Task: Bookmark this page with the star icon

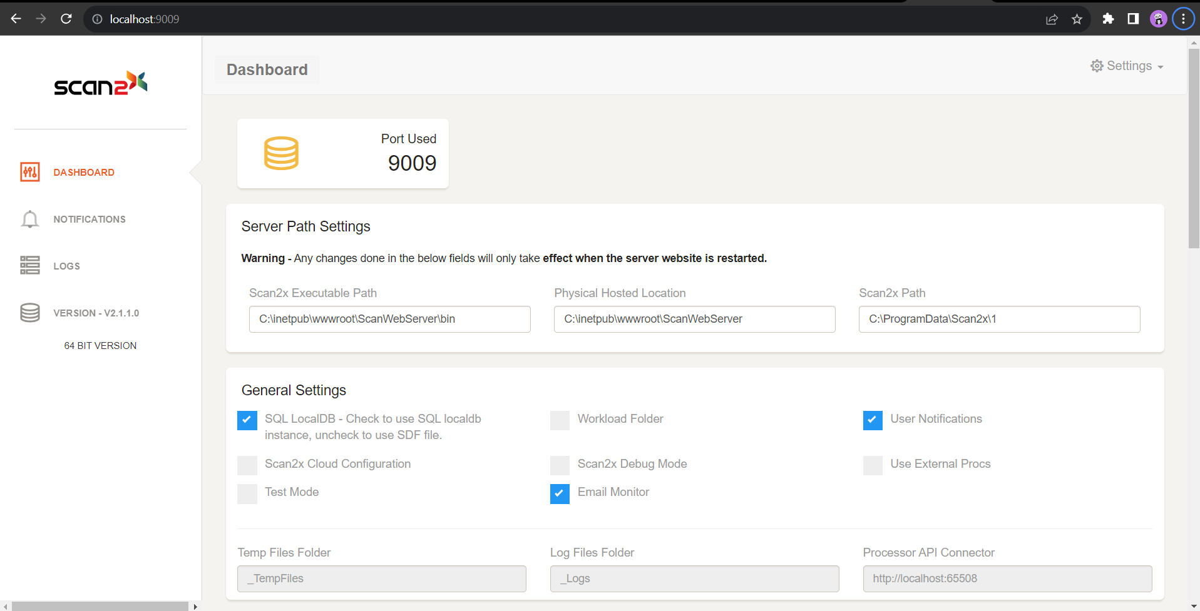Action: (1077, 19)
